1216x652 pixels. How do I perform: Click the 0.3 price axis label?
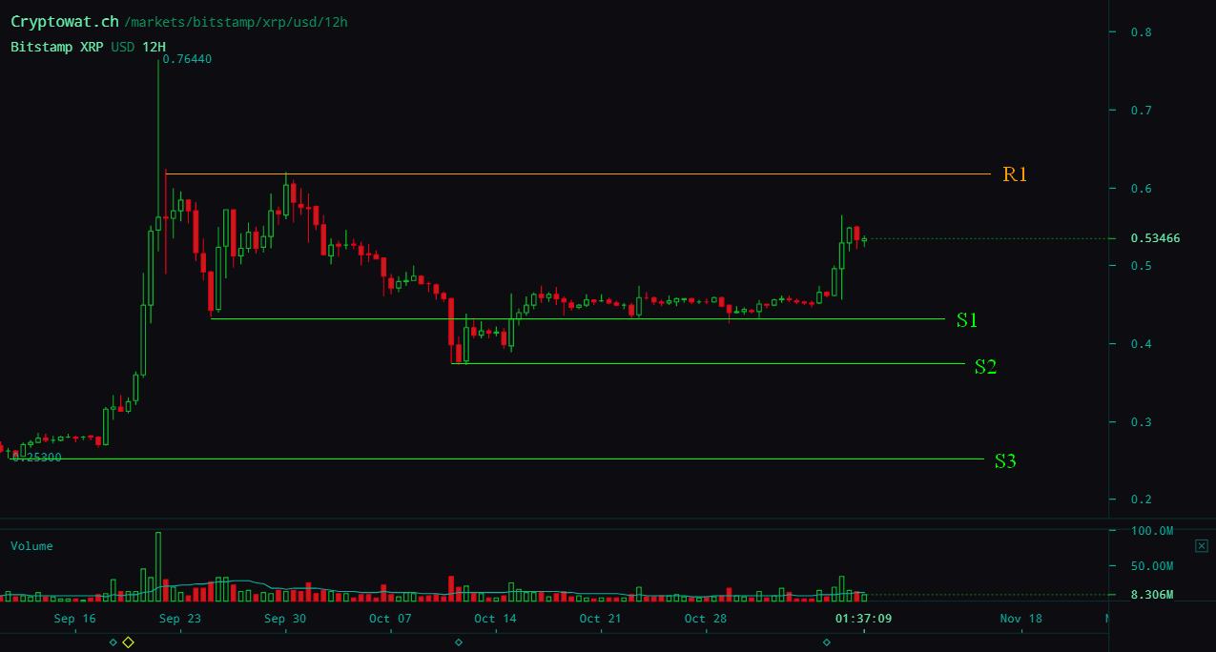[1141, 422]
